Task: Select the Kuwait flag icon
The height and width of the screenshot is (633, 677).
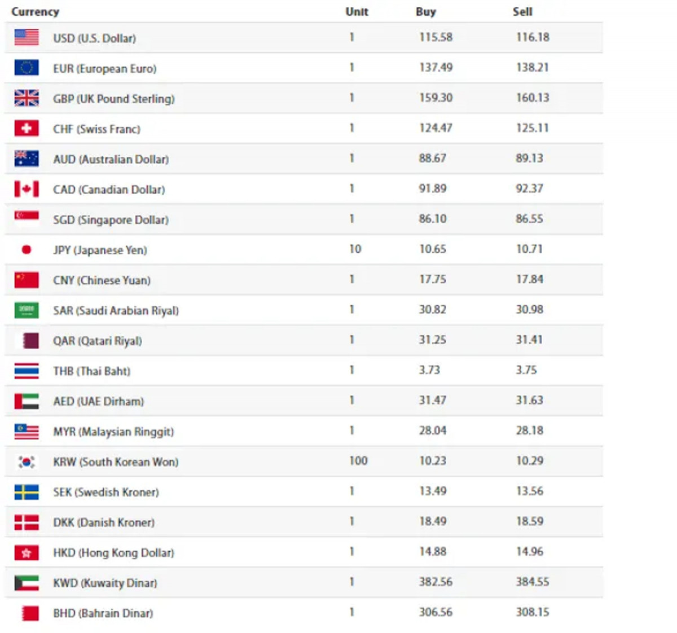Action: pos(27,583)
